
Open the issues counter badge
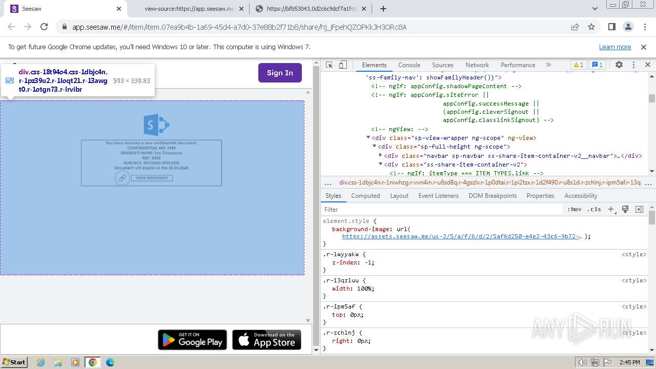pyautogui.click(x=597, y=65)
